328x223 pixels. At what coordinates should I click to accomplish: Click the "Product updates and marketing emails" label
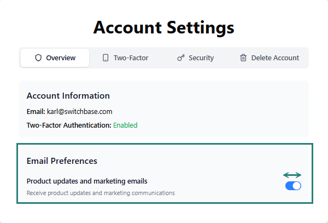click(87, 181)
